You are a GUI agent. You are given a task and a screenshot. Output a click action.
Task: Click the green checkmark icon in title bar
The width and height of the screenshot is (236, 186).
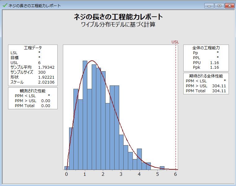click(5, 6)
